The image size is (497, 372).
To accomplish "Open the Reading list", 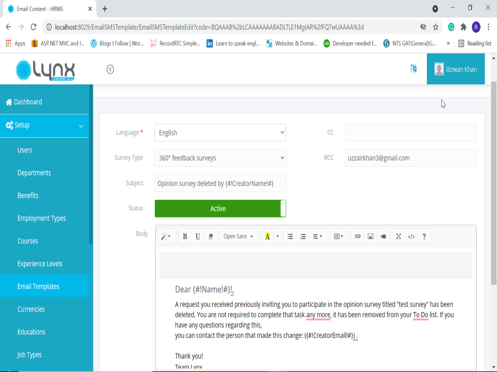I will (x=475, y=43).
